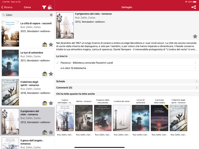Tap library icon for Il labirinto degli spiriti
Image resolution: width=199 pixels, height=149 pixels.
[45, 103]
